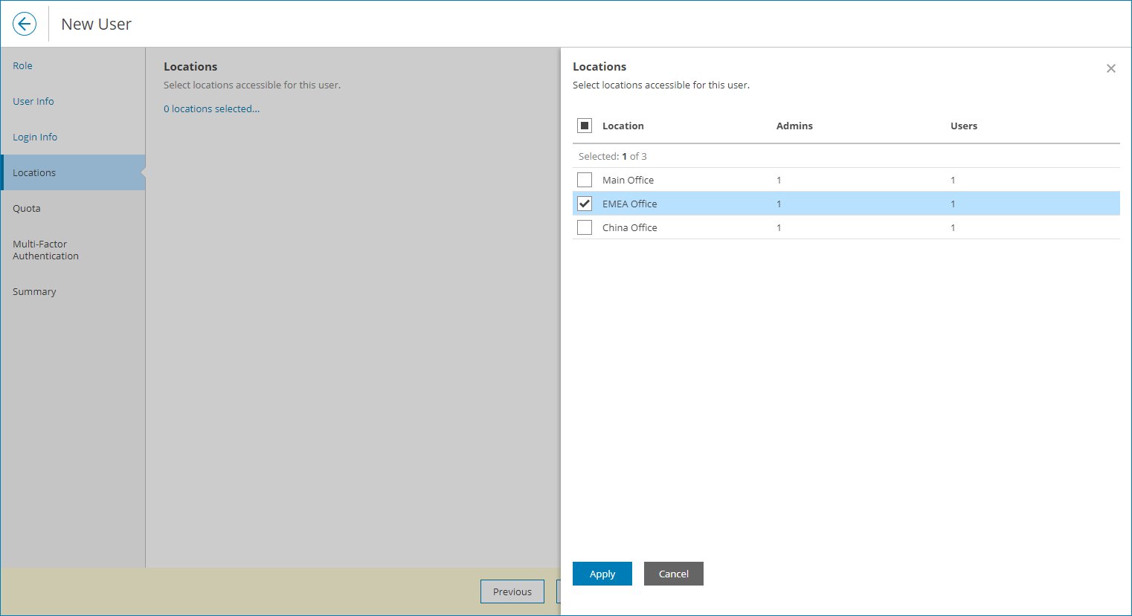Go to the User Info step

[x=33, y=101]
